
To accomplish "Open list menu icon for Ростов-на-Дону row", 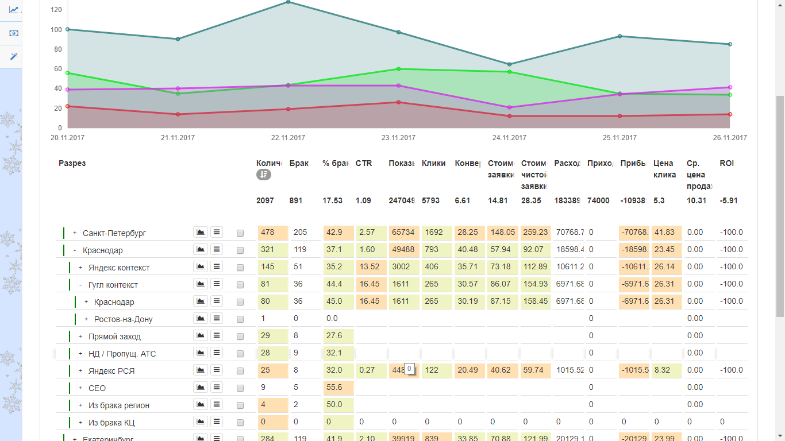I will coord(217,318).
